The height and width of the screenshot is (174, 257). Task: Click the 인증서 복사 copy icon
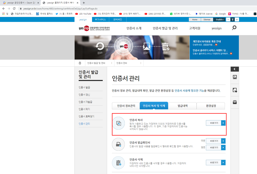118,123
